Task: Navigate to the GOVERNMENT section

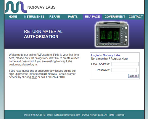Action: [115, 17]
